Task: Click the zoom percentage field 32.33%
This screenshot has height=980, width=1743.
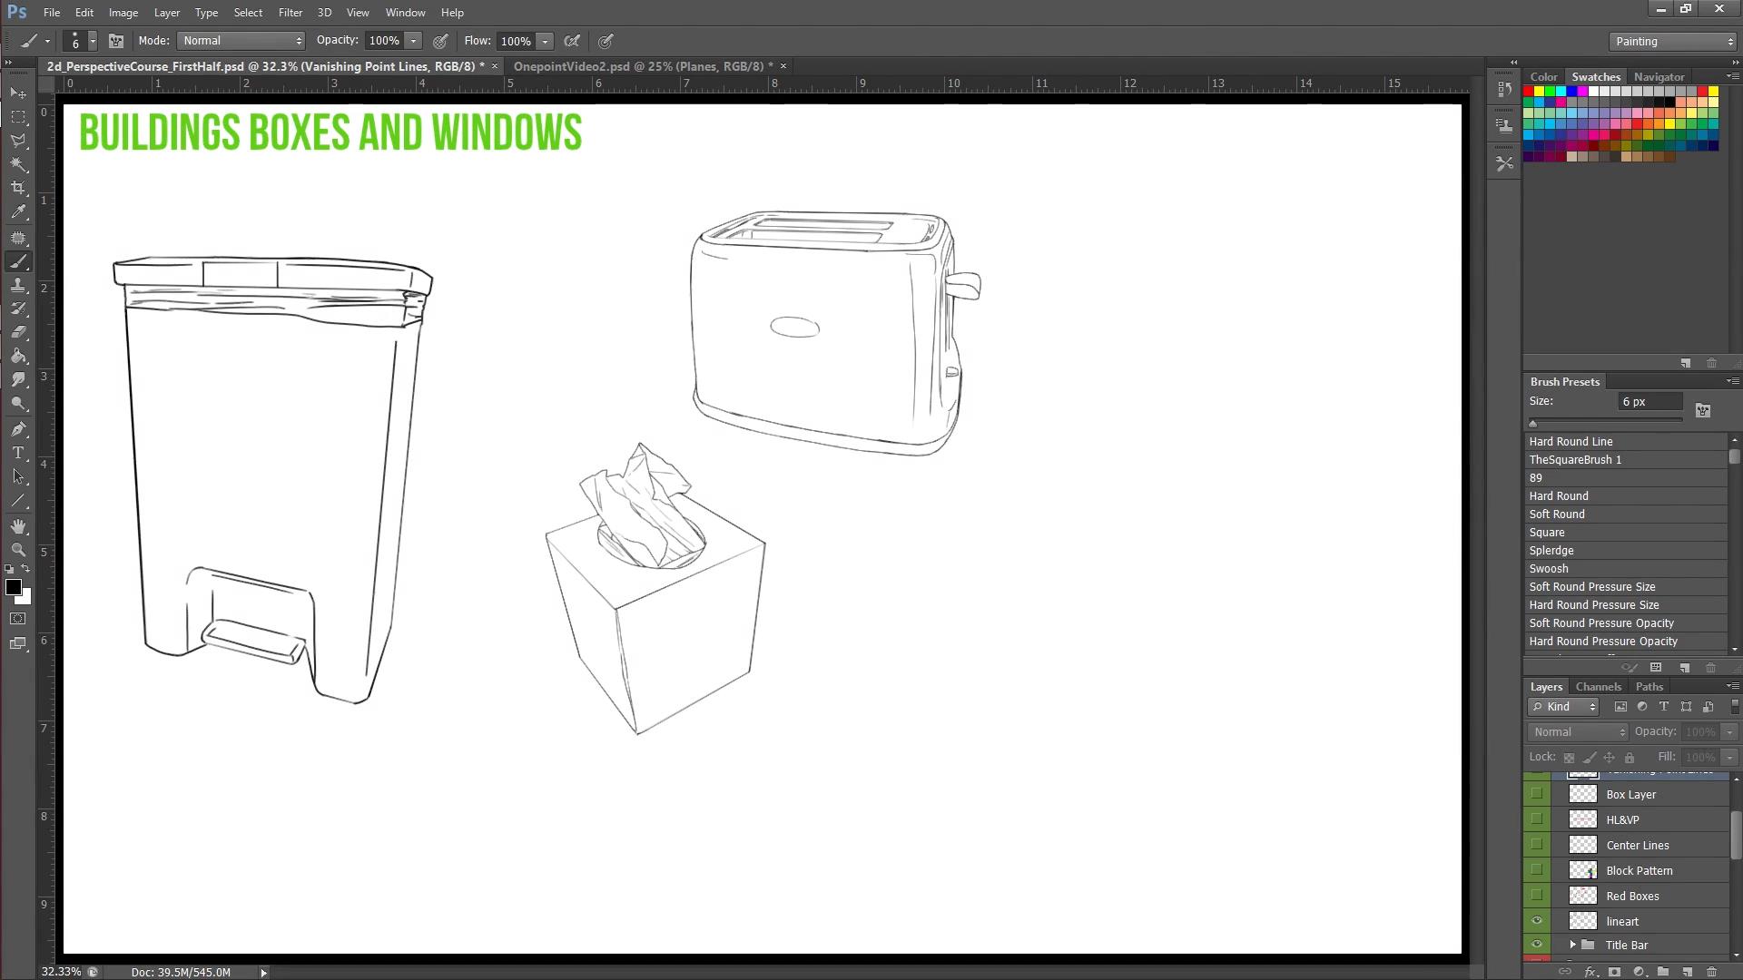Action: pos(61,972)
